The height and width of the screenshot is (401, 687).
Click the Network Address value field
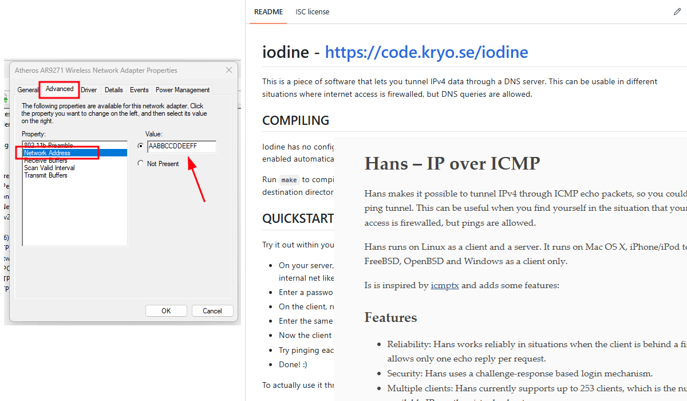181,147
